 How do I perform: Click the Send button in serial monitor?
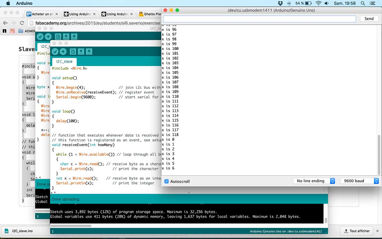coord(369,18)
